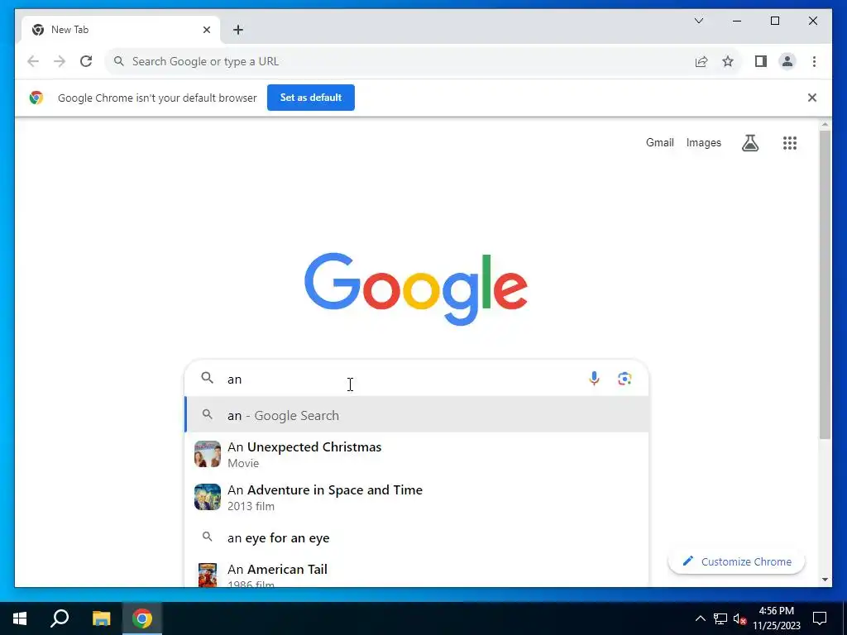
Task: Click Set as default button
Action: click(311, 98)
